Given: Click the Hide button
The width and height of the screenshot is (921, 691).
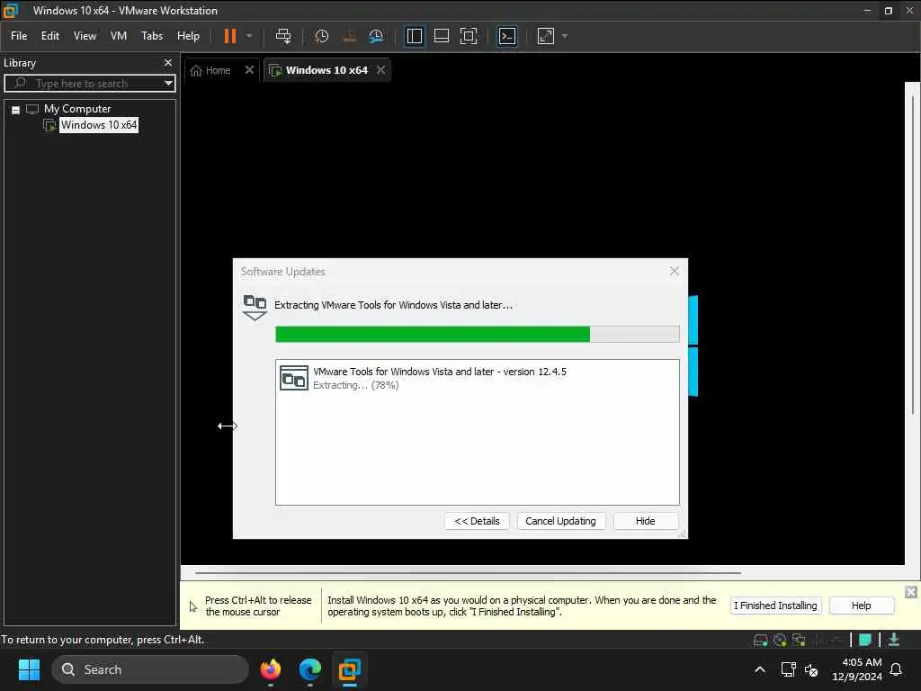Looking at the screenshot, I should [645, 521].
